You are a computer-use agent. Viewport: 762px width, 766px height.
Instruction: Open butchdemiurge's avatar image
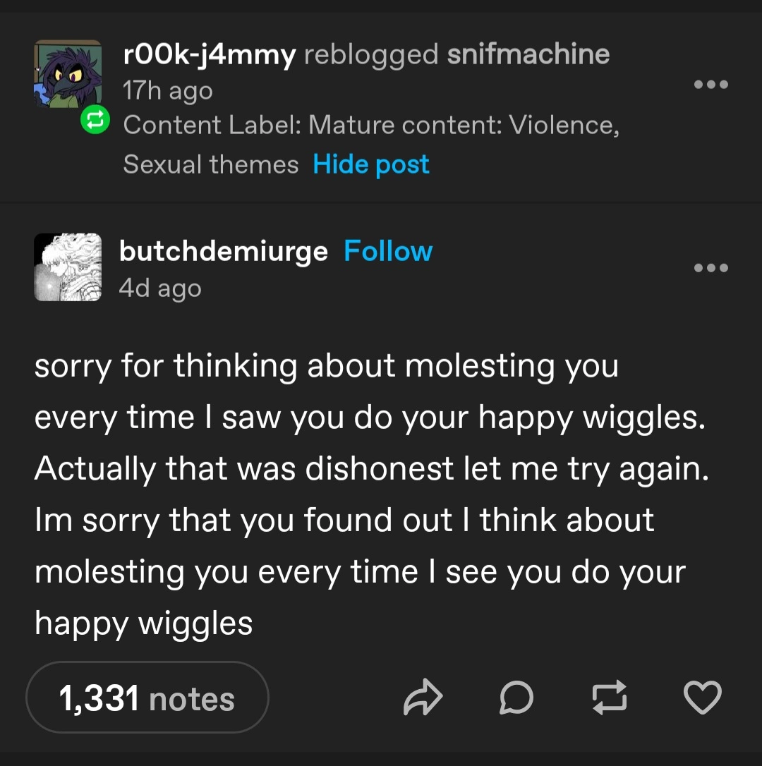click(x=68, y=267)
